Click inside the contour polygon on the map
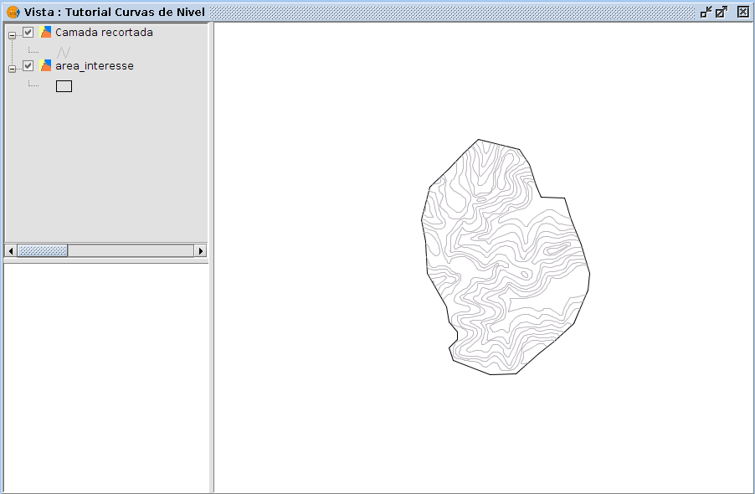The image size is (755, 494). tap(502, 260)
